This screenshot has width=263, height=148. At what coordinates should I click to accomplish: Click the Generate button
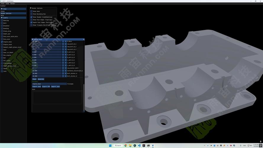[41, 79]
